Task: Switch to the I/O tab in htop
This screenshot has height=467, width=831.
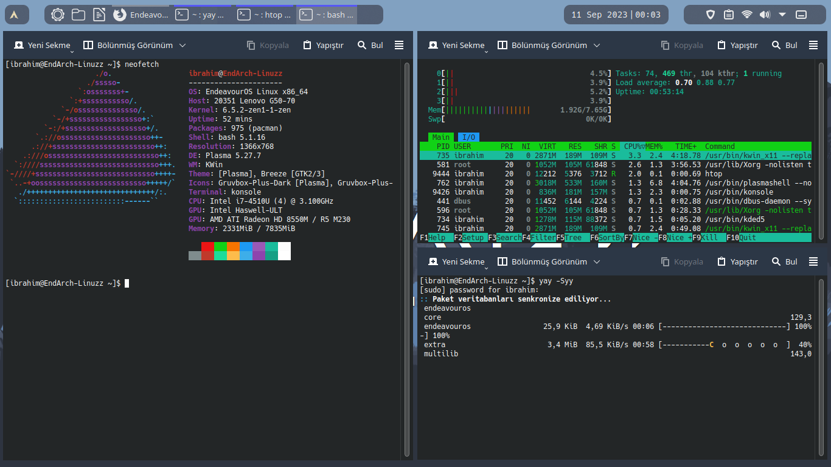Action: 468,137
